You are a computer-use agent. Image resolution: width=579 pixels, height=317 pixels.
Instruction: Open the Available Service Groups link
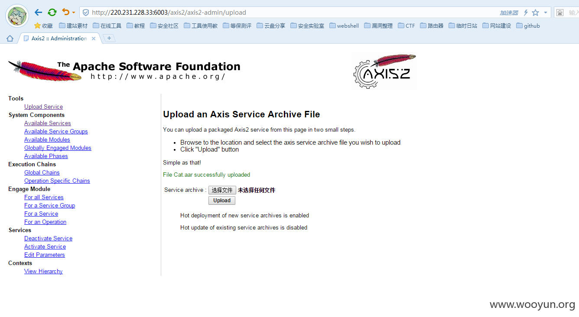(x=56, y=131)
